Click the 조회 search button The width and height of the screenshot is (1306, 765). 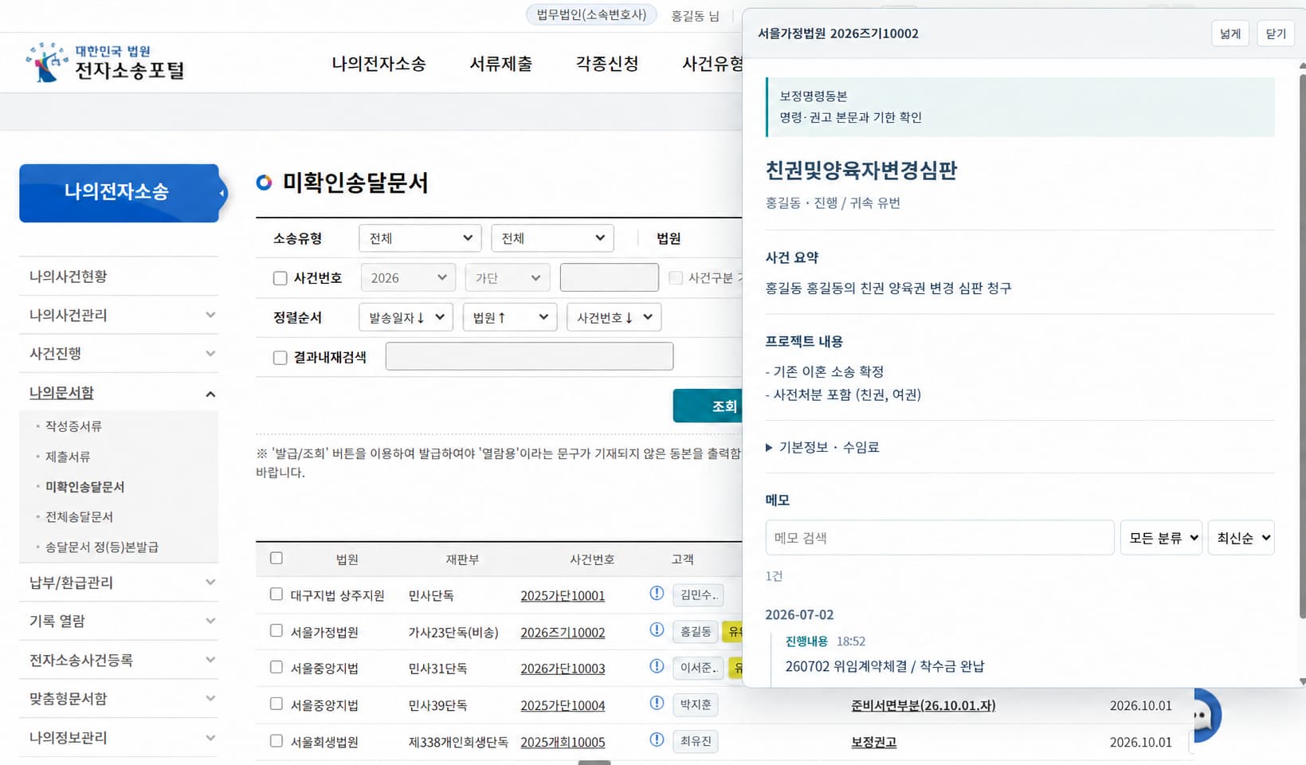tap(708, 406)
